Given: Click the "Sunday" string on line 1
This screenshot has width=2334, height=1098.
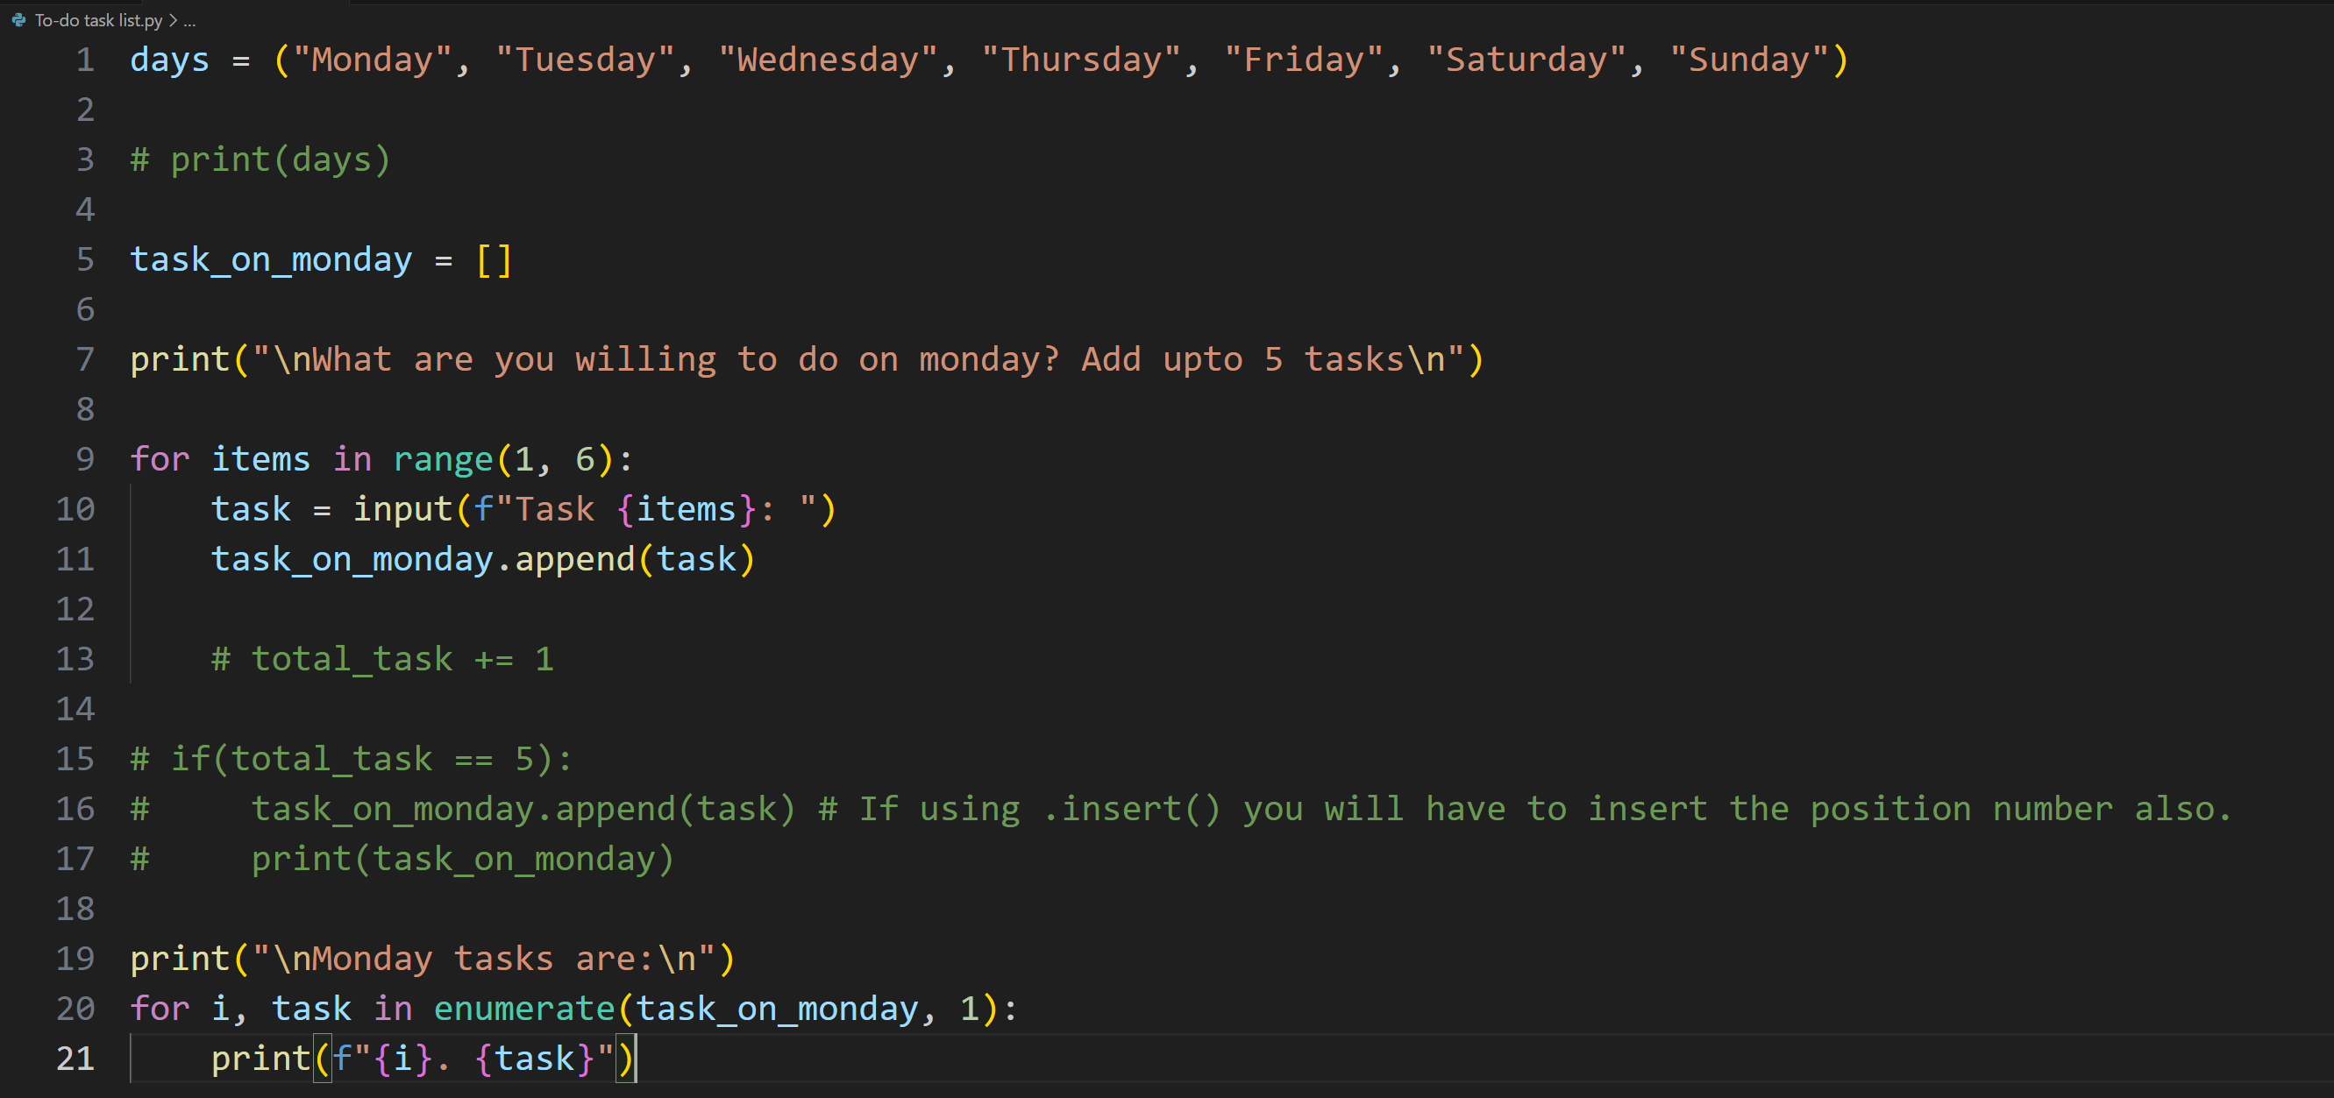Looking at the screenshot, I should 1748,60.
